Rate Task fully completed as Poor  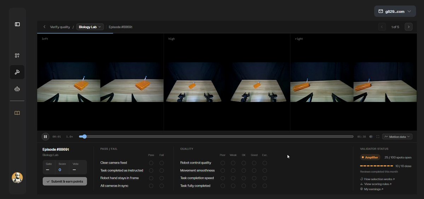click(x=222, y=186)
